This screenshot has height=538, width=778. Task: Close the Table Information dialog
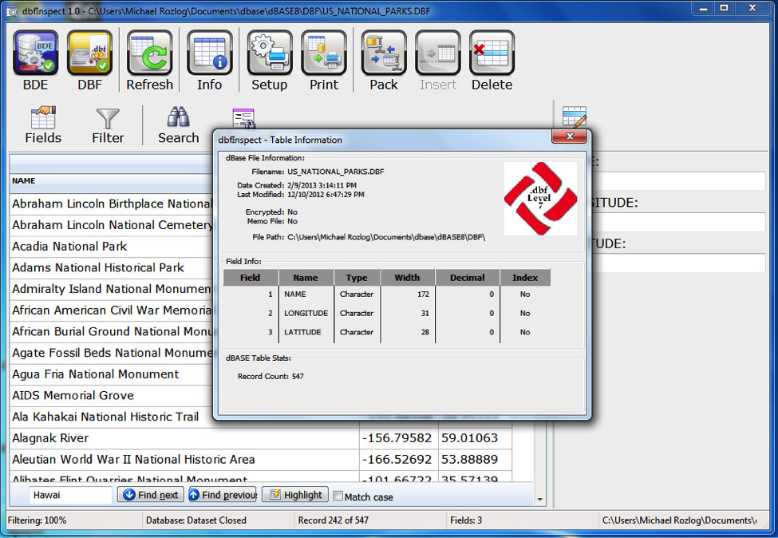[x=570, y=136]
